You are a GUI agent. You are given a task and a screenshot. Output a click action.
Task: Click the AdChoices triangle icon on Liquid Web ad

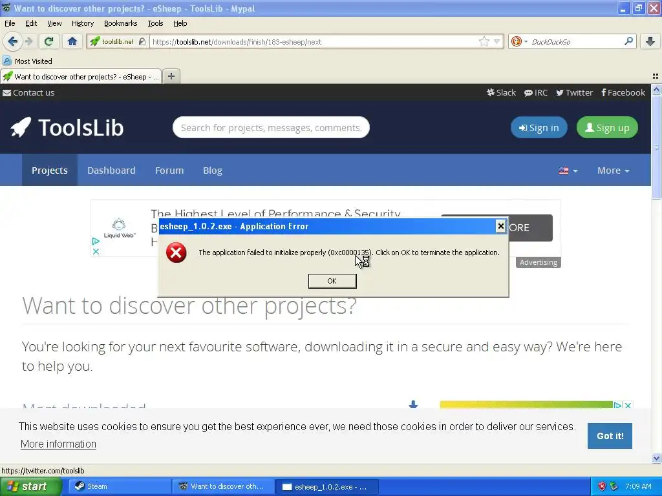(x=96, y=242)
